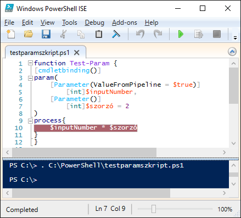Click $true value on line 4
This screenshot has height=218, width=241.
click(183, 85)
